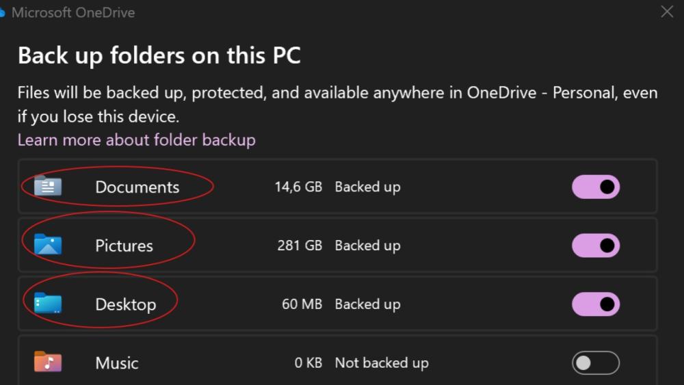Screen dimensions: 684x385
Task: Enable Music folder backup toggle
Action: [x=595, y=363]
